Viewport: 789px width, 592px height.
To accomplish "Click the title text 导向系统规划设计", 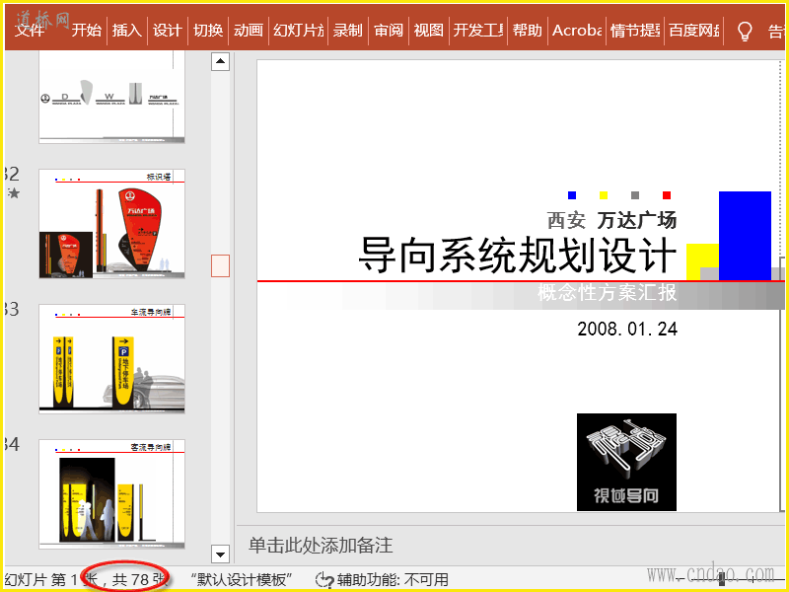I will click(517, 256).
